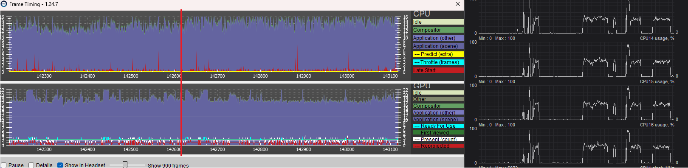
Task: Uncheck Show in Headset
Action: pyautogui.click(x=60, y=165)
